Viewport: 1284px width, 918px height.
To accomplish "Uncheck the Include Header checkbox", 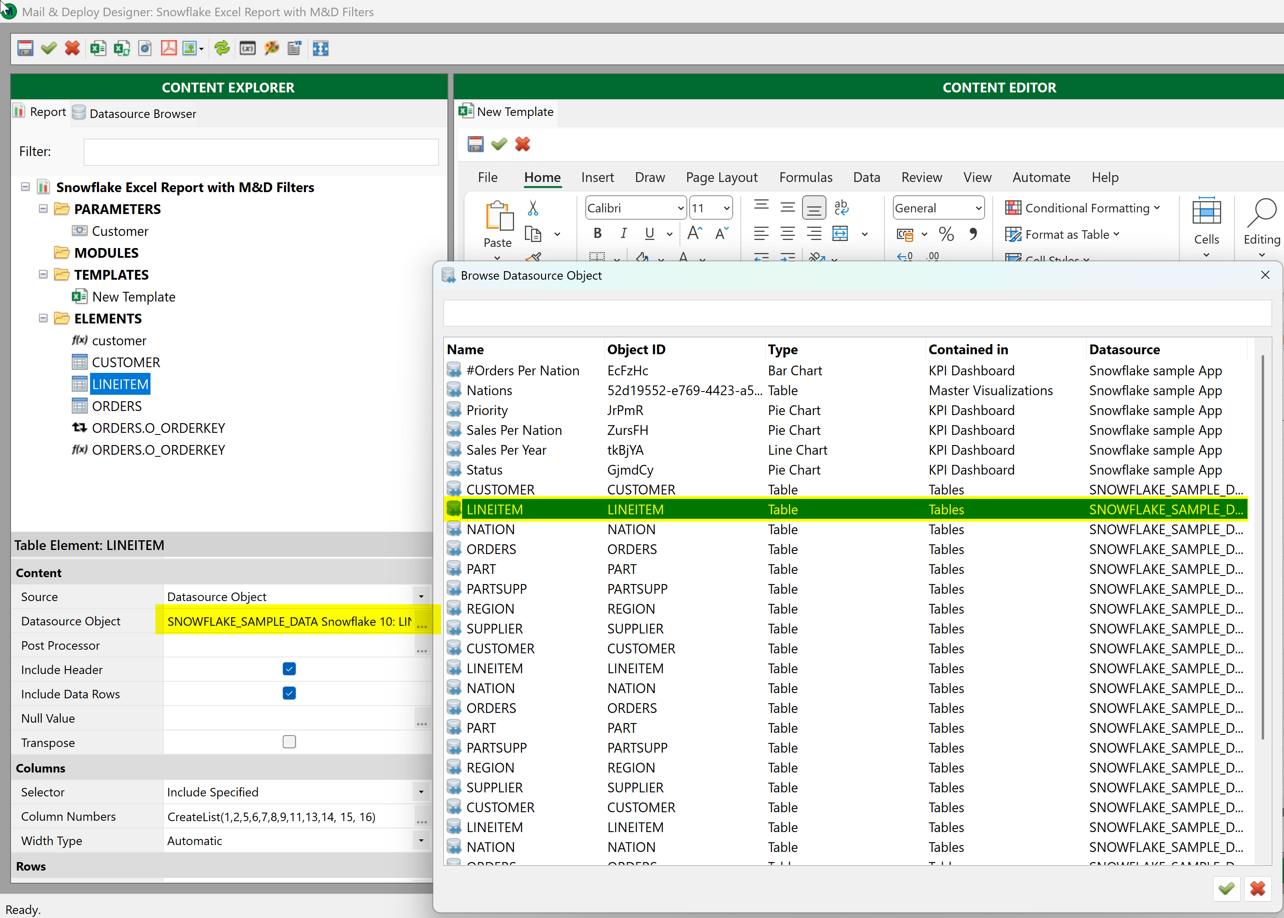I will click(289, 669).
